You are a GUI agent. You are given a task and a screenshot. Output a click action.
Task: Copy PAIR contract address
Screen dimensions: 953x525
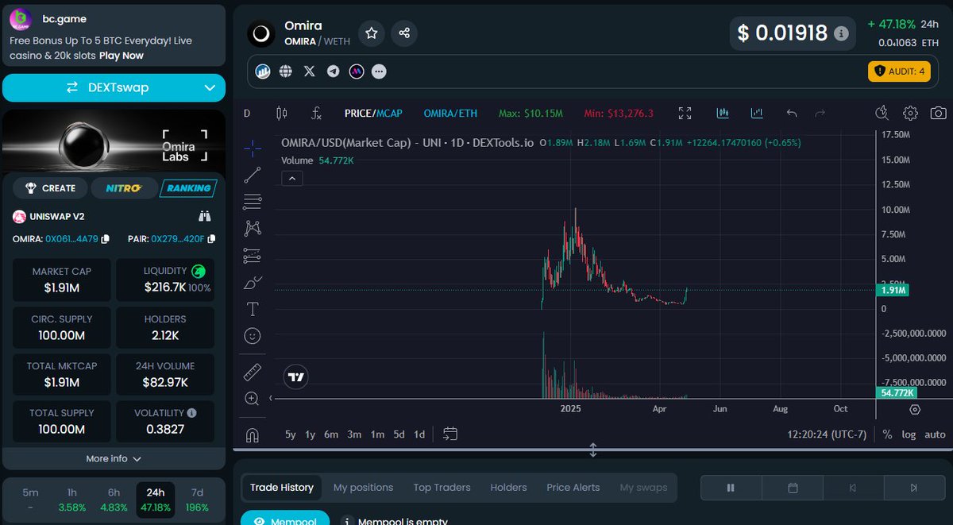pos(211,239)
